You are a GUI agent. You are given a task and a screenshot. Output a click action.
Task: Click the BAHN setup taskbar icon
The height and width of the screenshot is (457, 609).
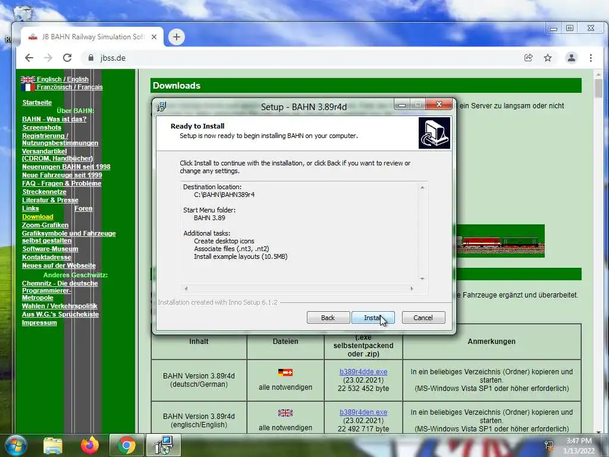[x=164, y=445]
